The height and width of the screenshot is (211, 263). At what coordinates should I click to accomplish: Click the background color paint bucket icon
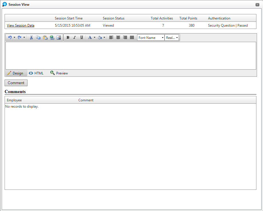click(100, 38)
